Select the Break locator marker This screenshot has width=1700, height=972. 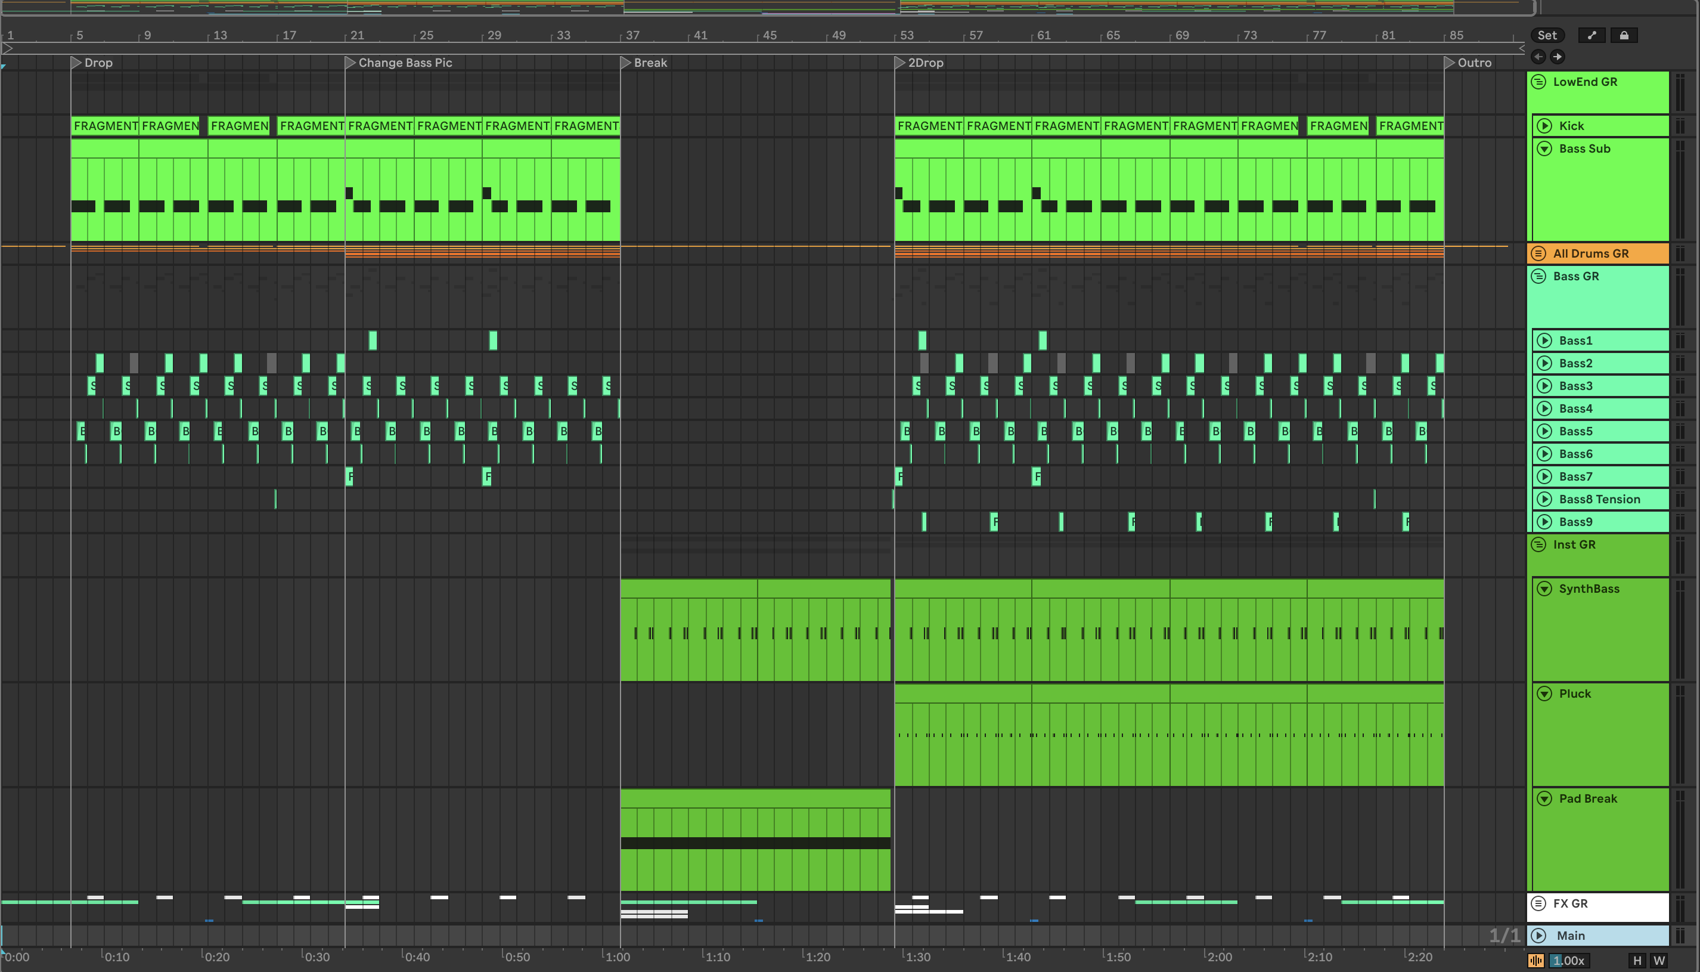coord(626,63)
